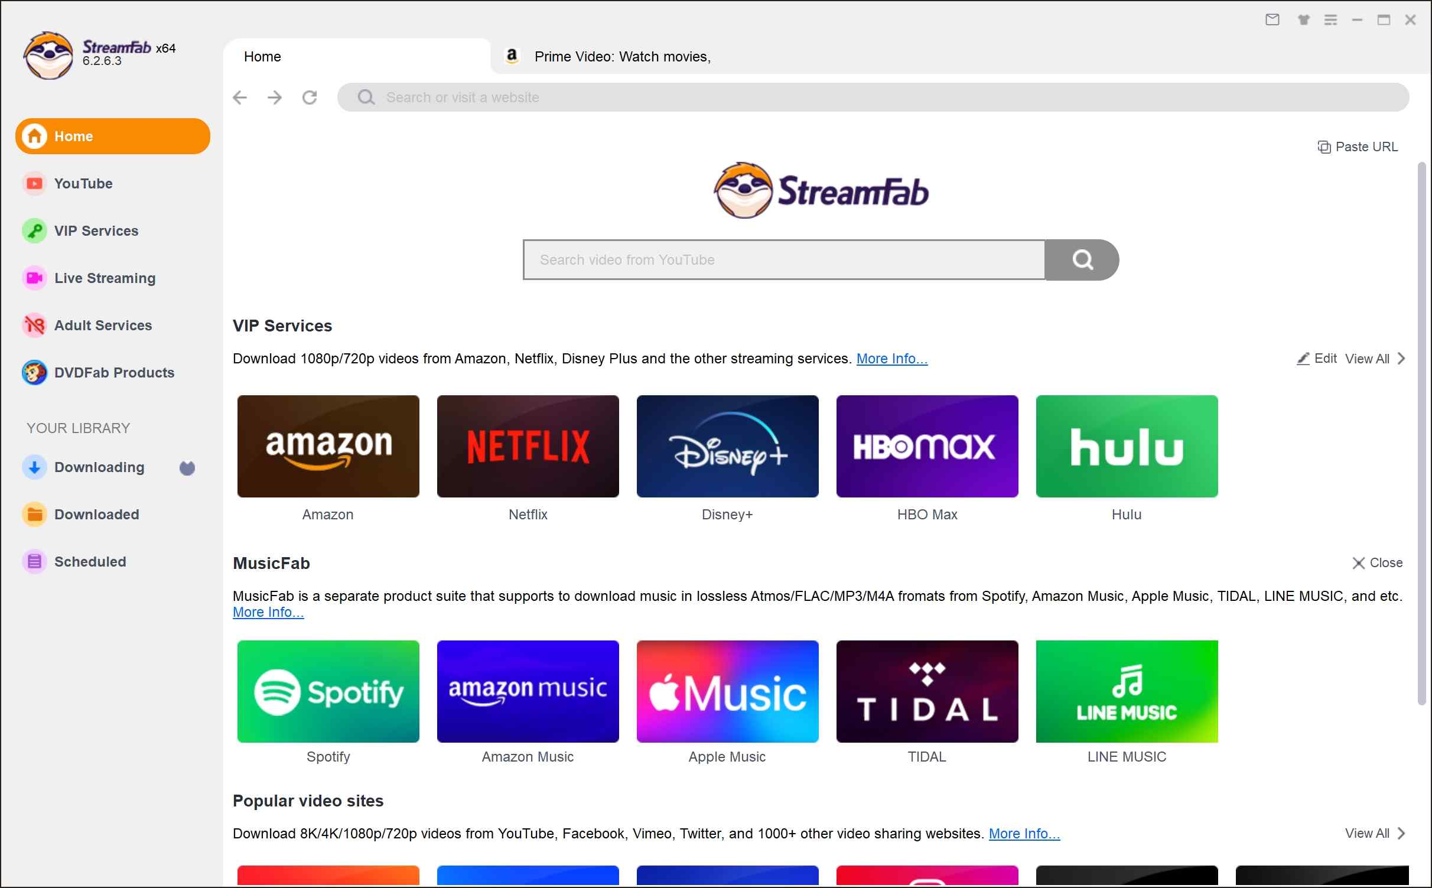Open the hamburger main menu
The width and height of the screenshot is (1432, 888).
coord(1331,19)
